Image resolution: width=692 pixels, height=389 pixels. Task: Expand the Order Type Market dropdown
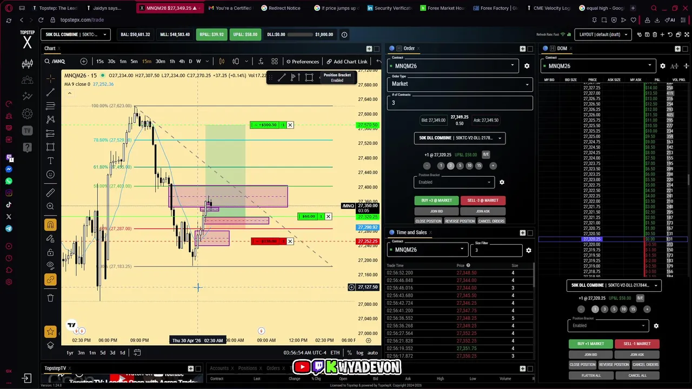tap(460, 84)
